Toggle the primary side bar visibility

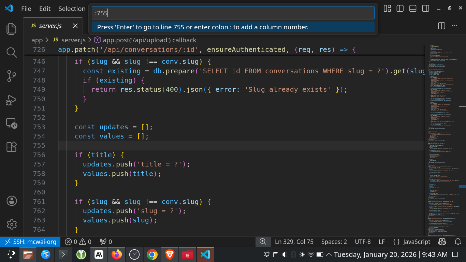399,9
